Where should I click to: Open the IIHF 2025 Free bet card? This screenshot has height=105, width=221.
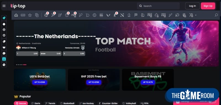coord(94,80)
